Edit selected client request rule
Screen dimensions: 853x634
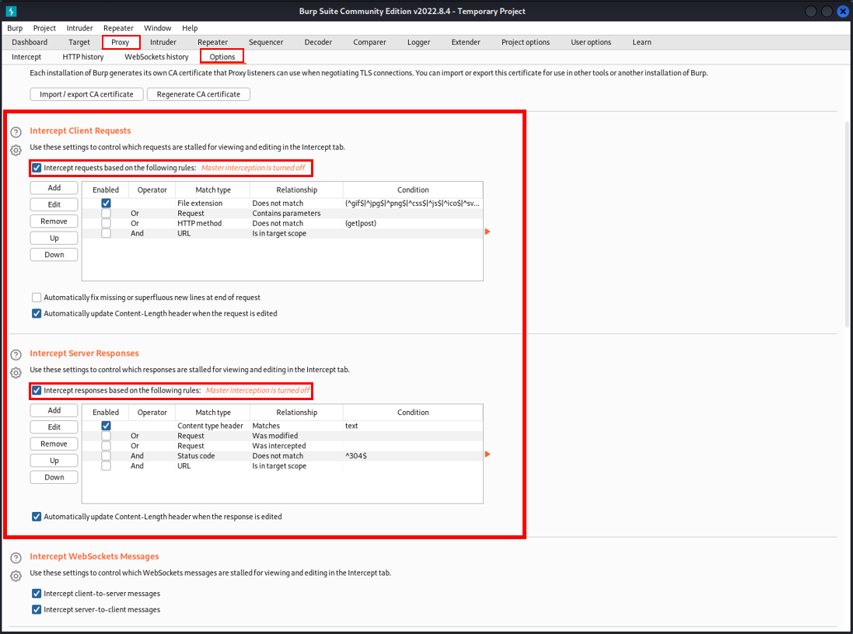click(x=54, y=204)
